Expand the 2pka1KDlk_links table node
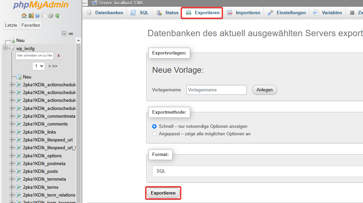 click(x=12, y=132)
